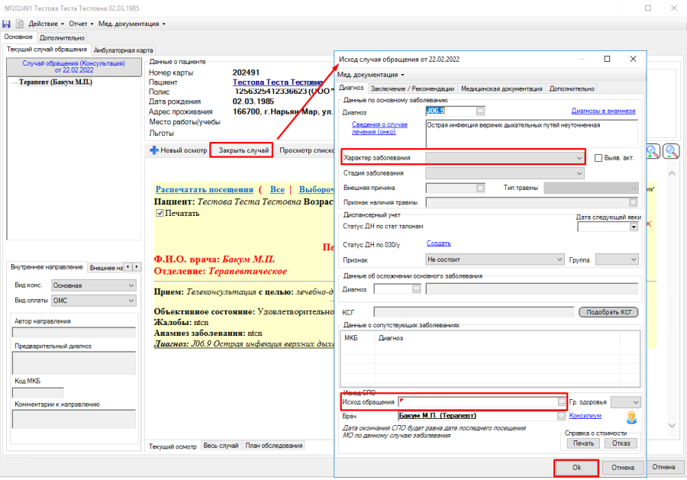The width and height of the screenshot is (687, 480).
Task: Click the Создать link
Action: (439, 243)
